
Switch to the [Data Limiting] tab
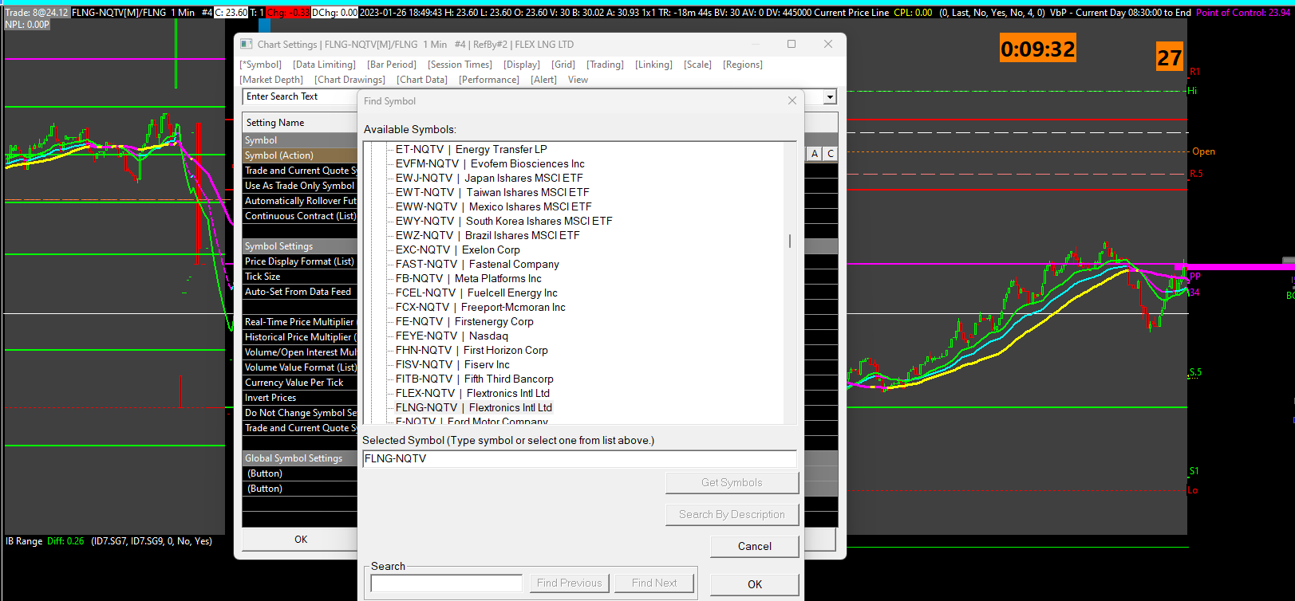pyautogui.click(x=324, y=65)
